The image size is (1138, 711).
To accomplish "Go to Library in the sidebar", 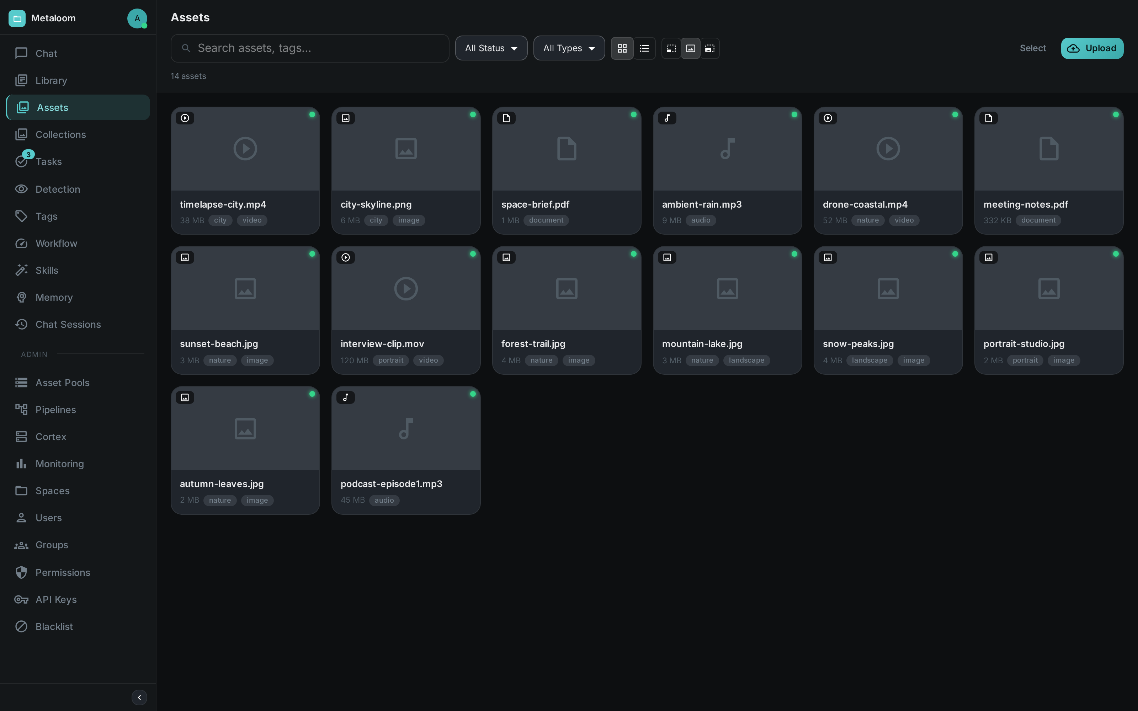I will point(78,80).
